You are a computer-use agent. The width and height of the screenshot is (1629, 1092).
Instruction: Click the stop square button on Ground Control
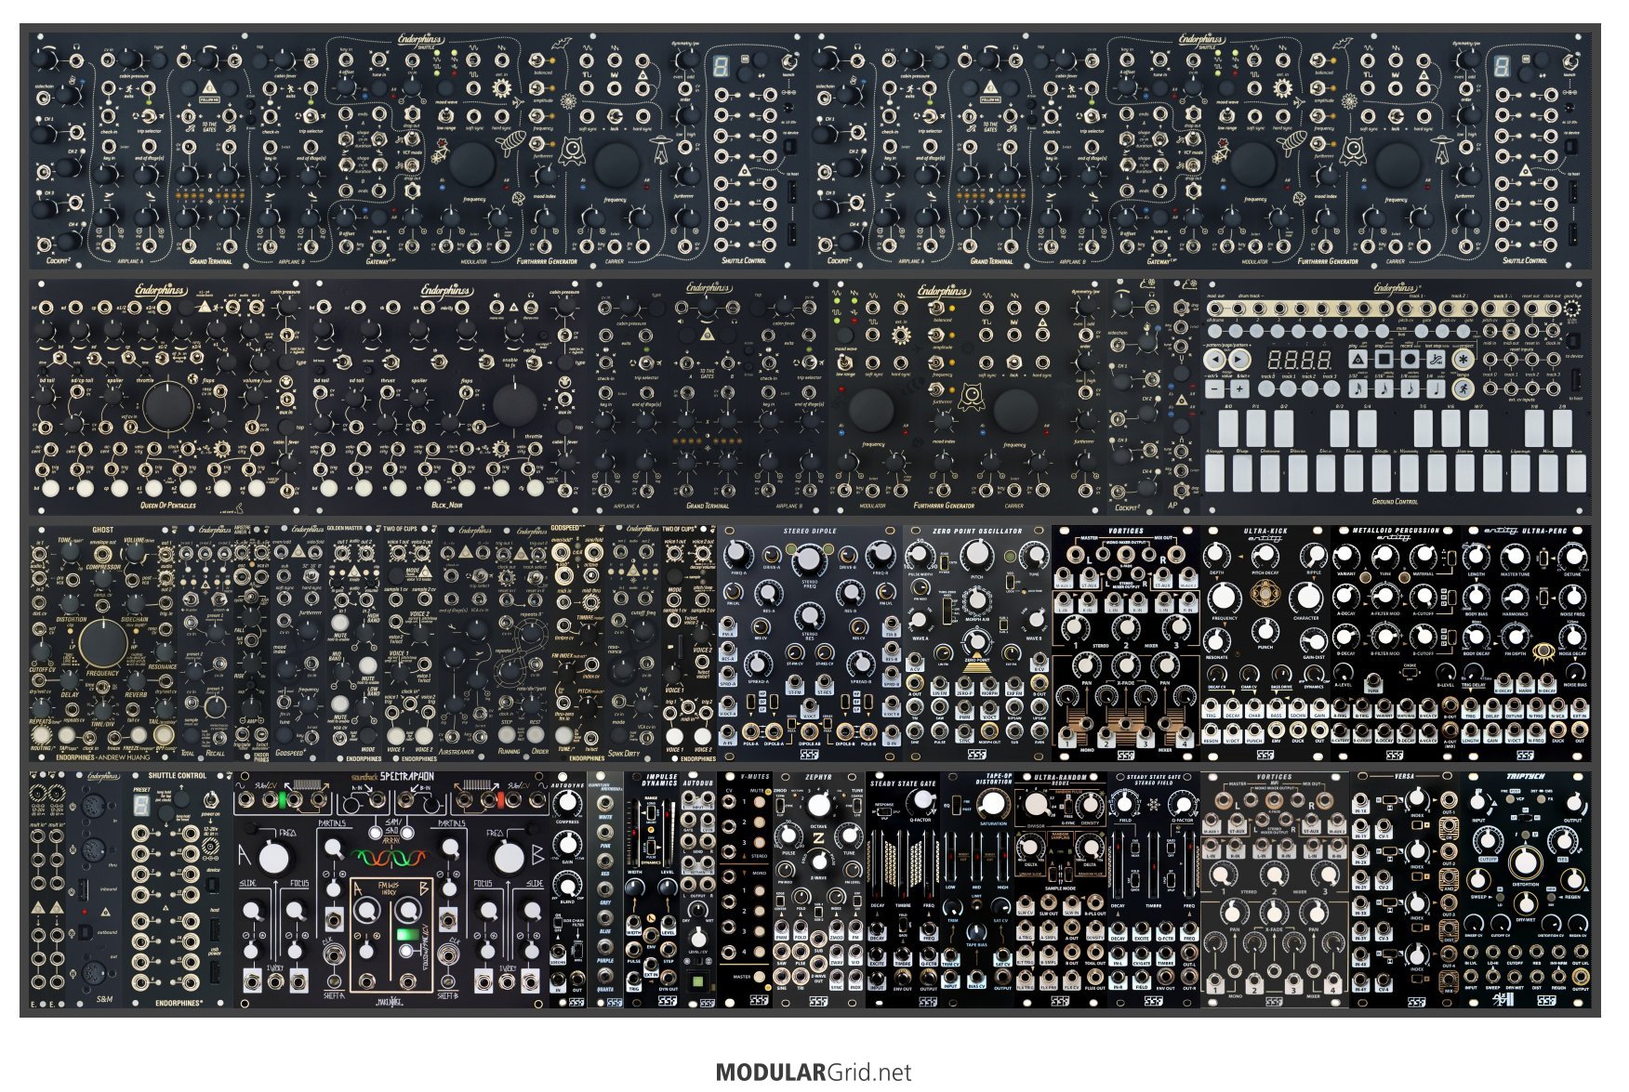click(x=1384, y=359)
